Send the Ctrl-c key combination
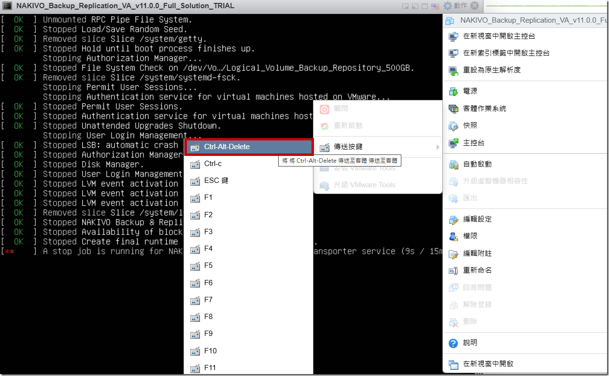Image resolution: width=609 pixels, height=376 pixels. 249,164
